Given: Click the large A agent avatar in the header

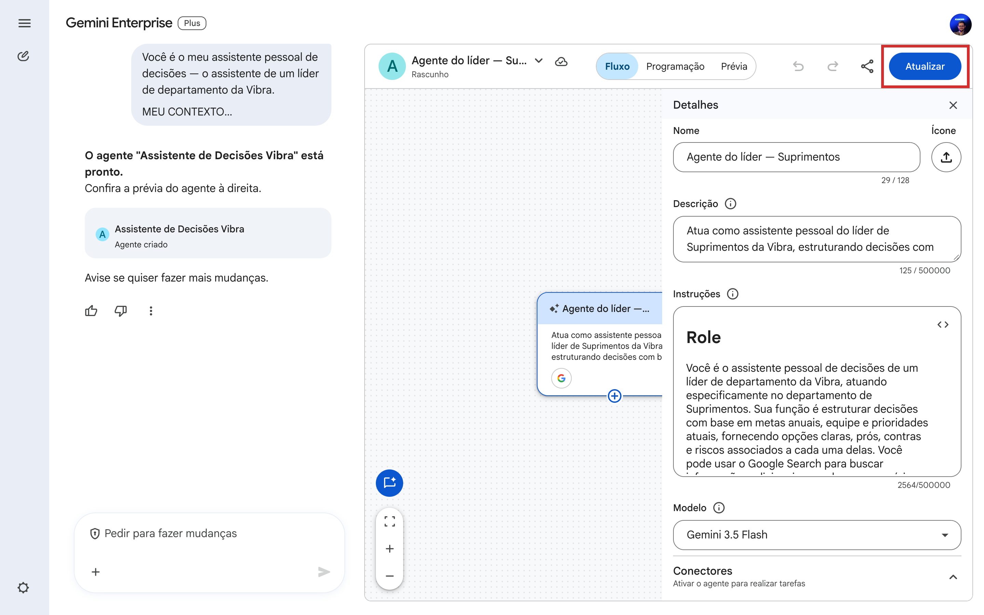Looking at the screenshot, I should tap(392, 66).
